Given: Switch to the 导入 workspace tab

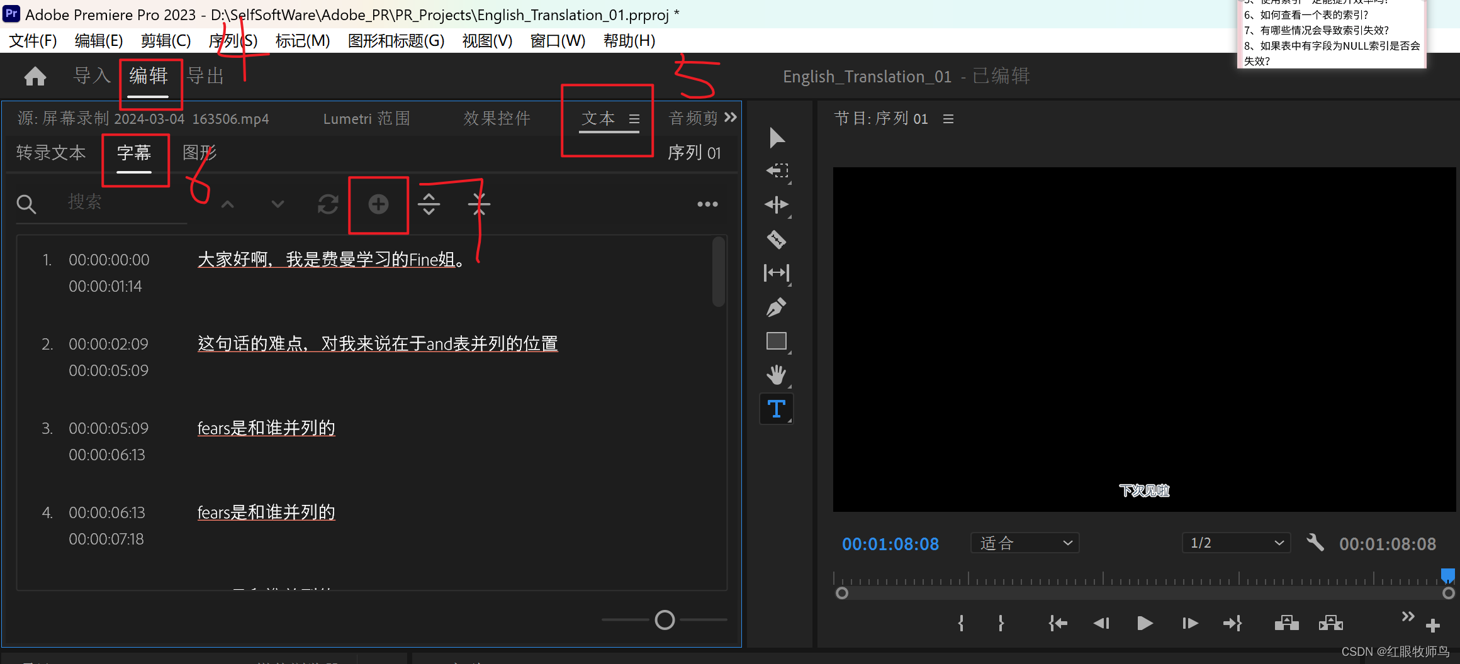Looking at the screenshot, I should pyautogui.click(x=92, y=76).
